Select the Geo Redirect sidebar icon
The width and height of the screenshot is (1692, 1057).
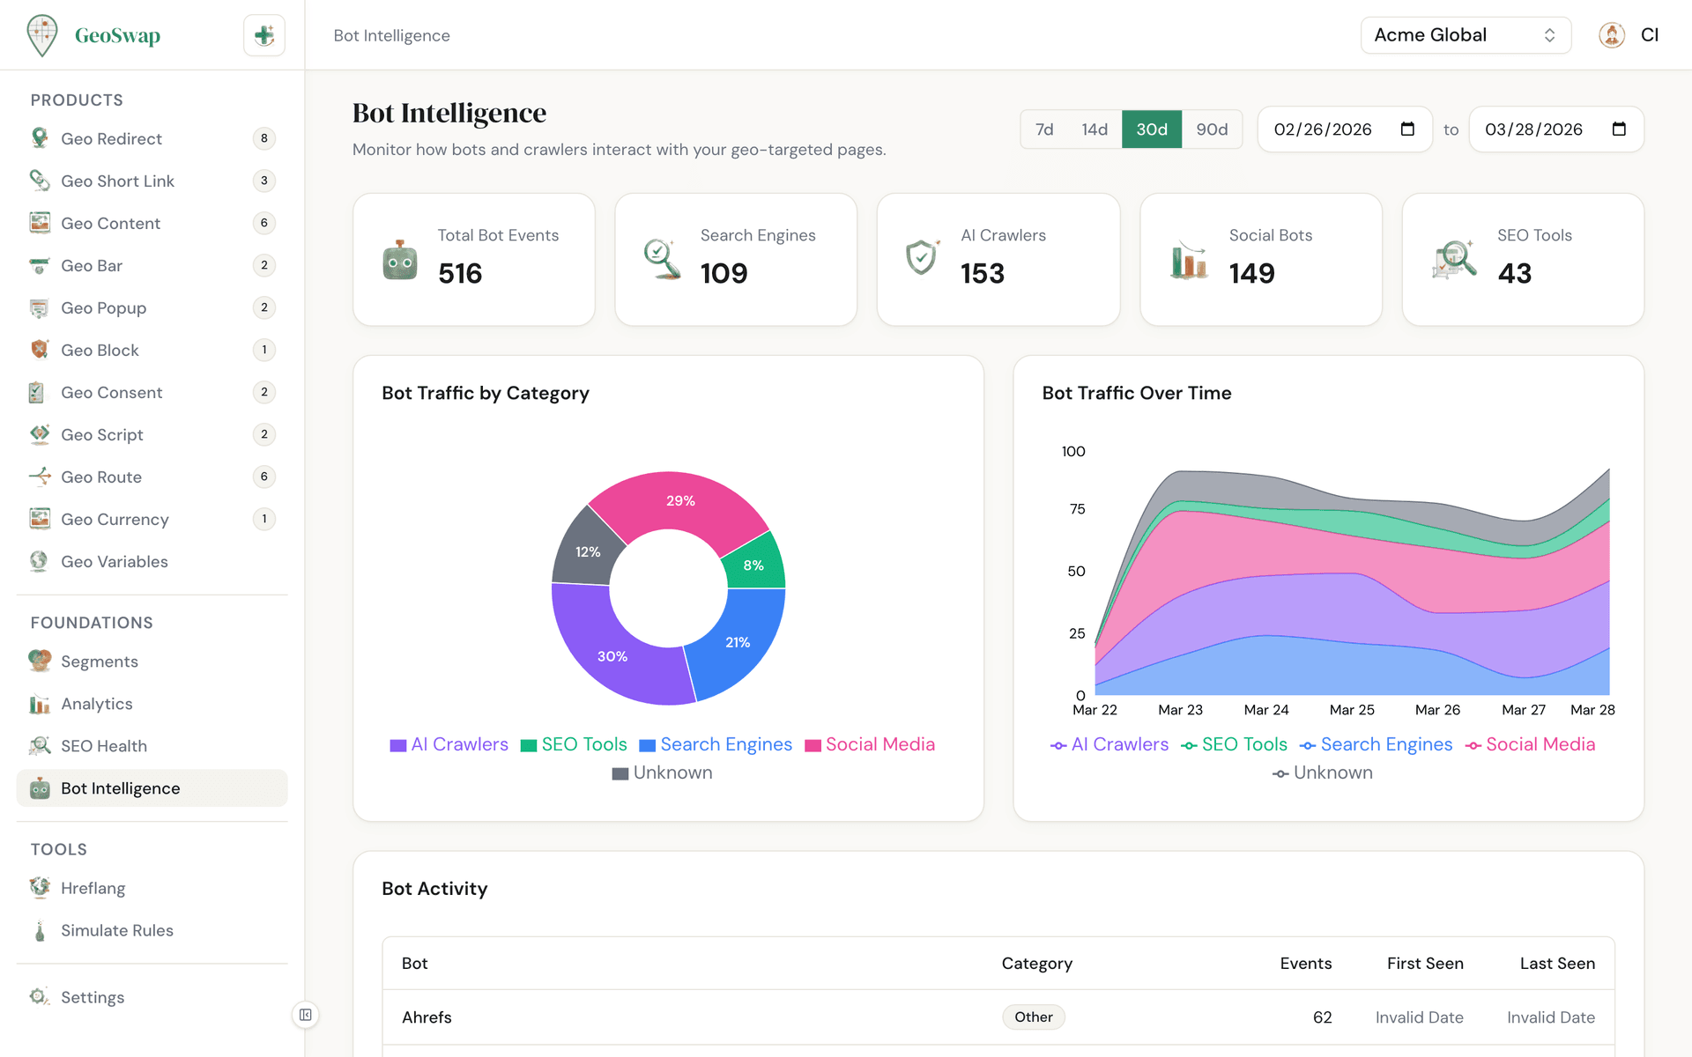39,138
